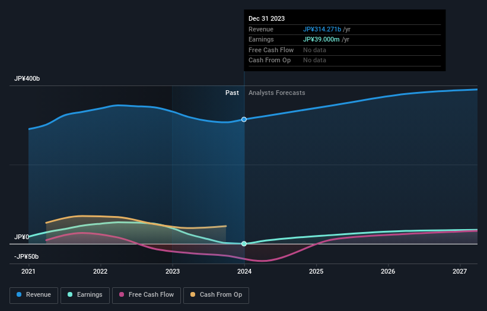Toggle the Free Cash Flow legend series

147,295
